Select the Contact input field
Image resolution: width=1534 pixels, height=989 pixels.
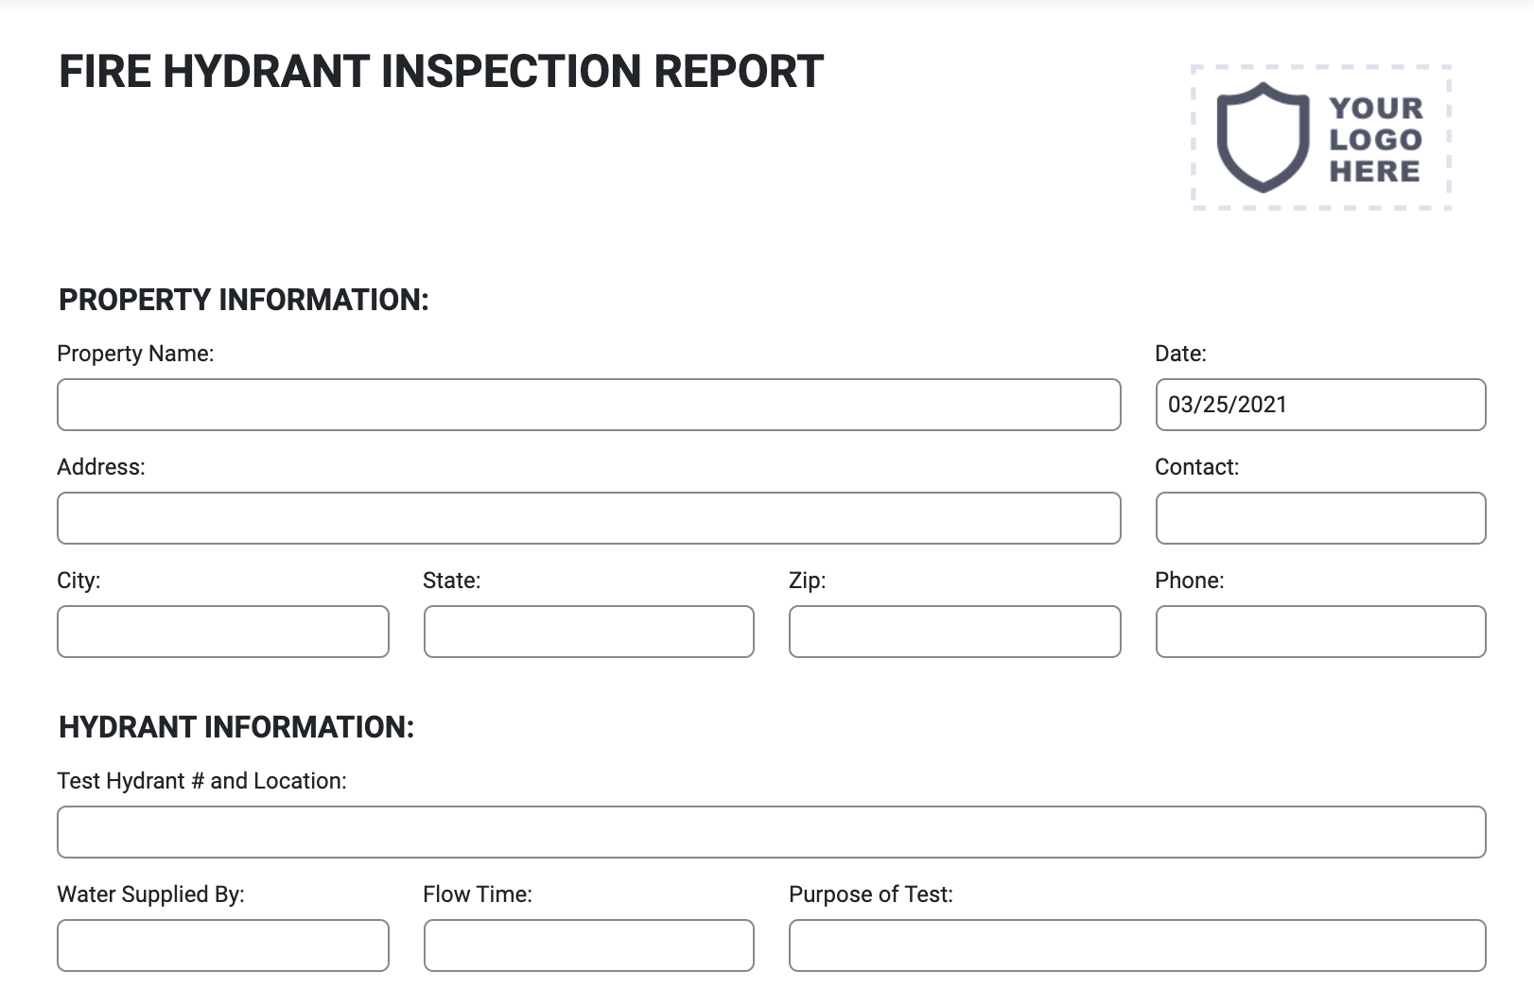[x=1319, y=518]
